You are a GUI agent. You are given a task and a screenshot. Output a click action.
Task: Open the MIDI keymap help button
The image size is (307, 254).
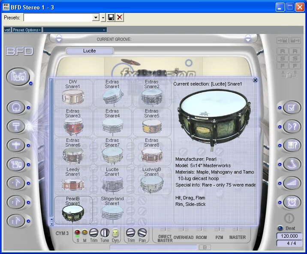pyautogui.click(x=292, y=145)
